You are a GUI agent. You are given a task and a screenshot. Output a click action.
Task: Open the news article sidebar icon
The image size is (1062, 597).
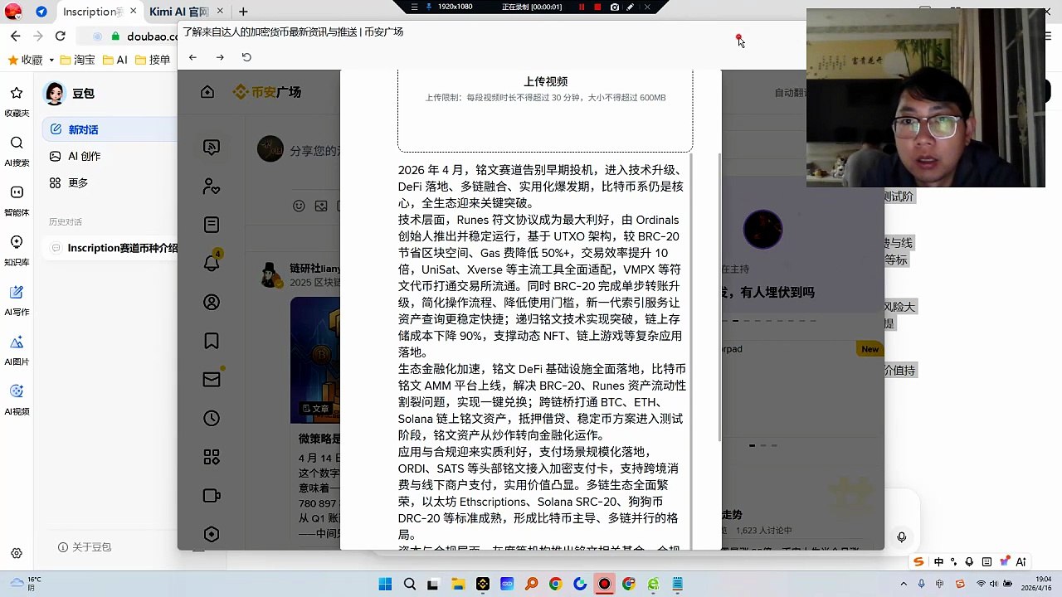(x=212, y=225)
